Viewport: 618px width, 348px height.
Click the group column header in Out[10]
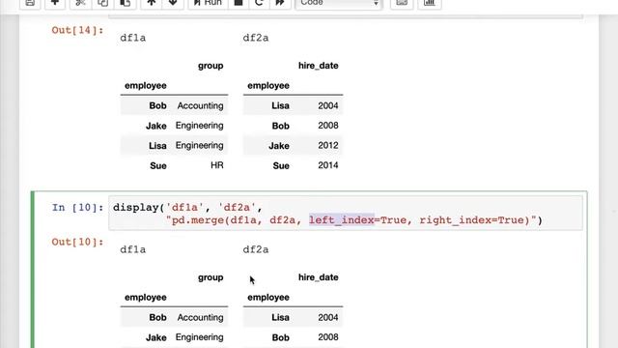pos(211,277)
